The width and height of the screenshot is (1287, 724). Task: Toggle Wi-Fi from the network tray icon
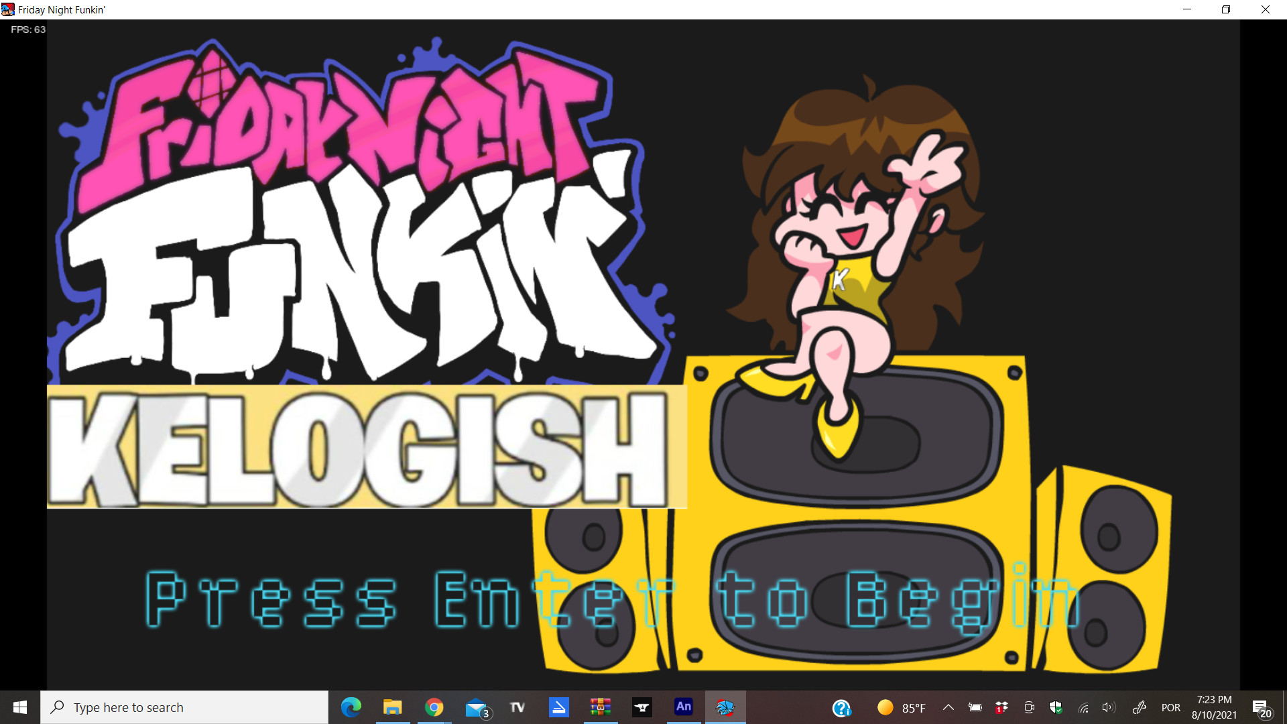tap(1085, 707)
